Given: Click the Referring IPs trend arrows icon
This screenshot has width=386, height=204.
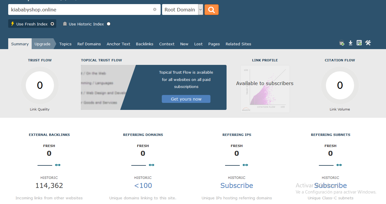Looking at the screenshot, I should click(x=245, y=165).
